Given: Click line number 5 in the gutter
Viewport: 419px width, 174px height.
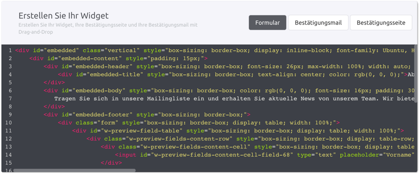Looking at the screenshot, I should point(10,82).
